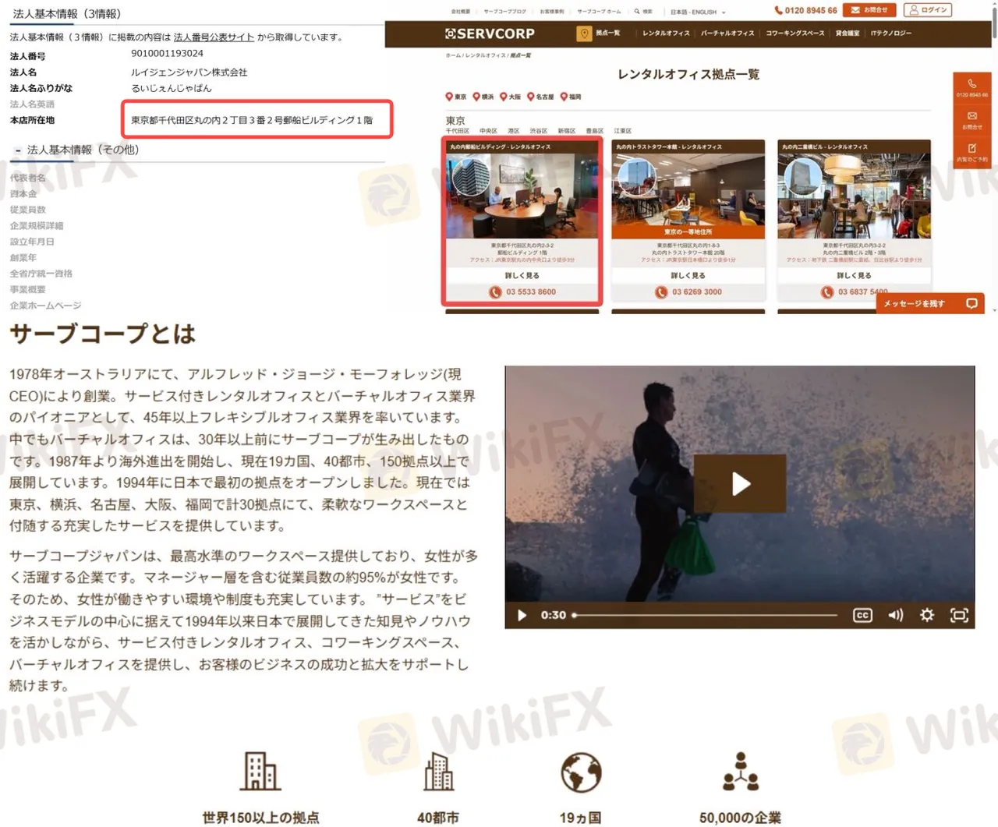Image resolution: width=998 pixels, height=827 pixels.
Task: Click phone icon beside 03 5533 8600
Action: tap(495, 292)
